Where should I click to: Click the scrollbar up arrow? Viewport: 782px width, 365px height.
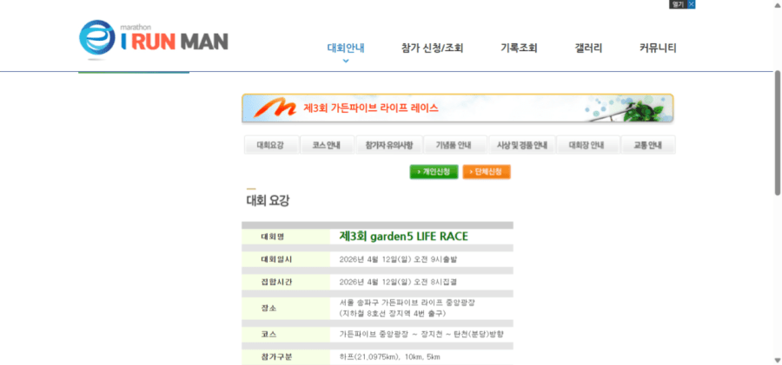pyautogui.click(x=778, y=4)
